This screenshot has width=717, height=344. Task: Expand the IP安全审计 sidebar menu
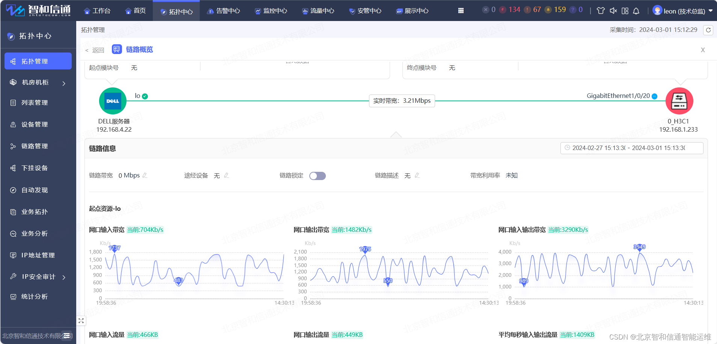[x=38, y=277]
